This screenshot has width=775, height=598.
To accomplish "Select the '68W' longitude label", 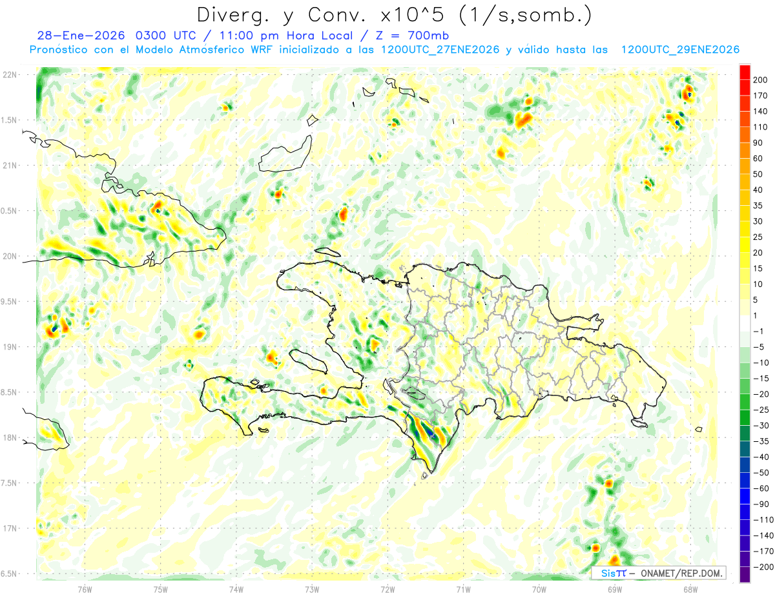I will (690, 588).
